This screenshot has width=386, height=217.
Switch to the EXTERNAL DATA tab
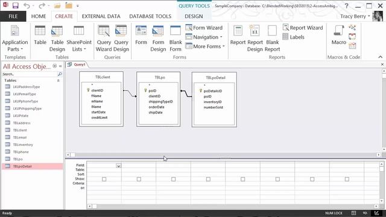coord(101,16)
